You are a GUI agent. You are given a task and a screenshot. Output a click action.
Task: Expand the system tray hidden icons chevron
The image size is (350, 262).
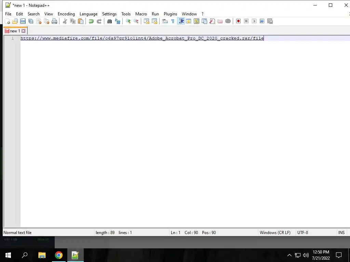point(289,255)
